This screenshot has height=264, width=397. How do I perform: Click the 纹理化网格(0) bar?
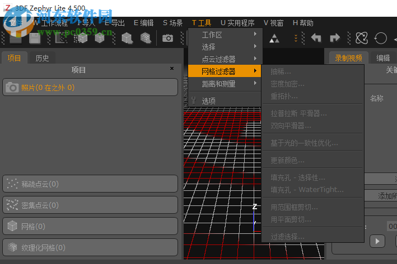pyautogui.click(x=90, y=247)
